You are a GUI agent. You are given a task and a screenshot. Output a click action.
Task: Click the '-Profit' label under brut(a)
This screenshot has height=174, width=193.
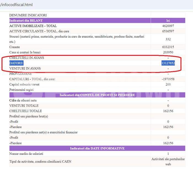(x=14, y=121)
